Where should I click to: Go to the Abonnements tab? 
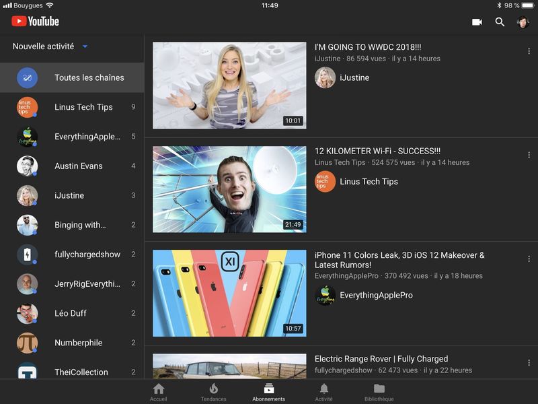pyautogui.click(x=268, y=393)
